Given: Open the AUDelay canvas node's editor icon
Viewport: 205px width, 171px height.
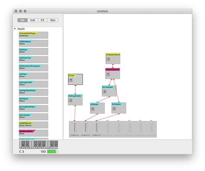Looking at the screenshot, I should [x=93, y=109].
